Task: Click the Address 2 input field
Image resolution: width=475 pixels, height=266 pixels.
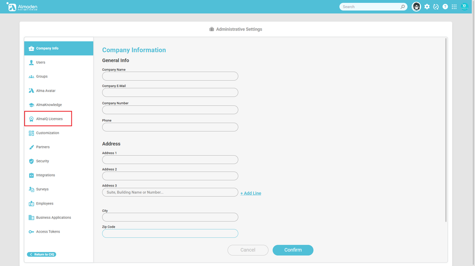Action: coord(170,176)
